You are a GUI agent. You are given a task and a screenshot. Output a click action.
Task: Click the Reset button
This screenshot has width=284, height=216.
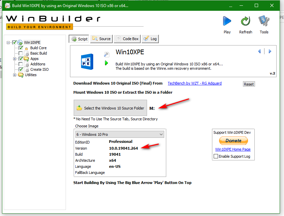click(x=249, y=84)
